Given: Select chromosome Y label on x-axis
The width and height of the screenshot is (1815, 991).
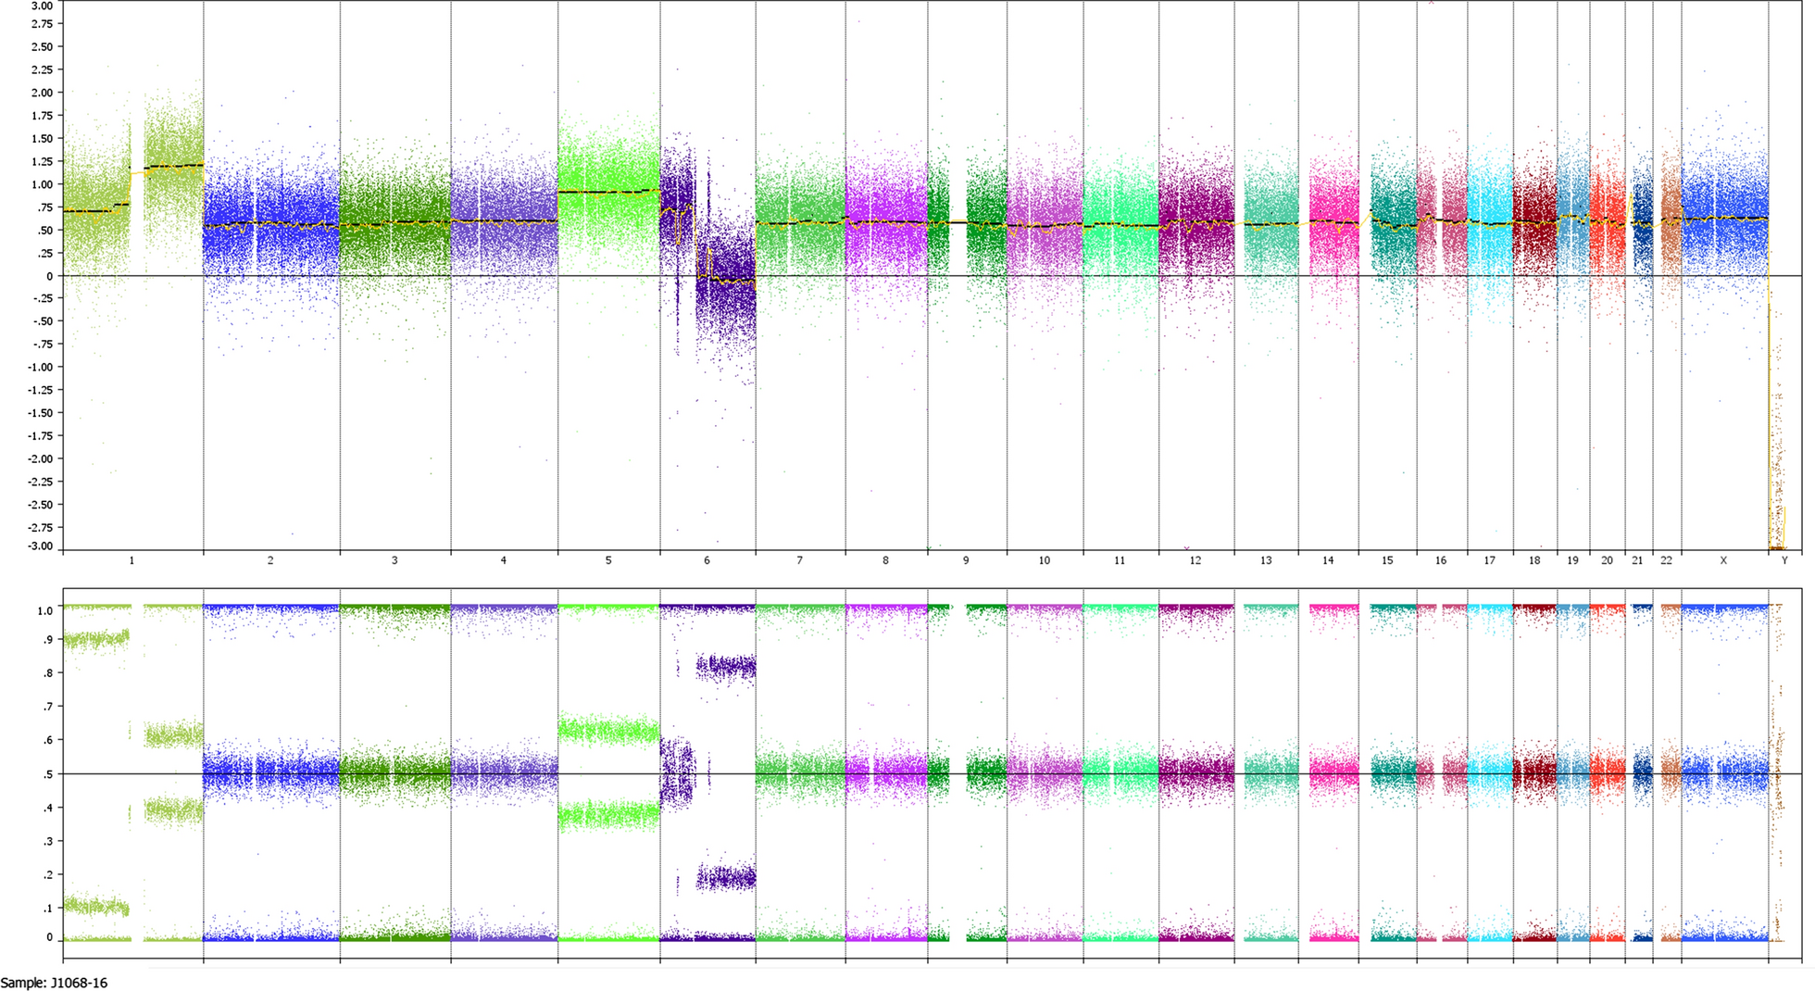Looking at the screenshot, I should coord(1784,560).
